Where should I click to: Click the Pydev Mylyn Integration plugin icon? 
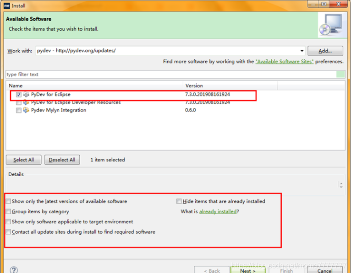[26, 110]
